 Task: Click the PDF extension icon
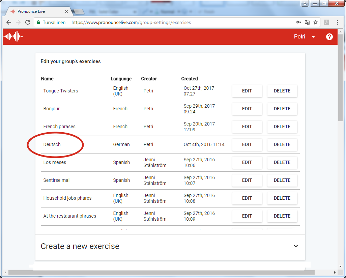tap(326, 23)
